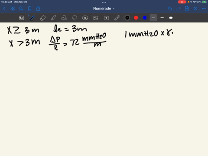The width and height of the screenshot is (208, 156).
Task: Open the search tool
Action: click(21, 9)
